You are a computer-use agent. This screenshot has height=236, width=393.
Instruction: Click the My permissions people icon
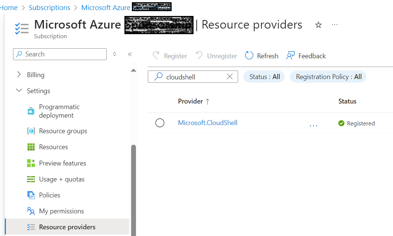31,211
